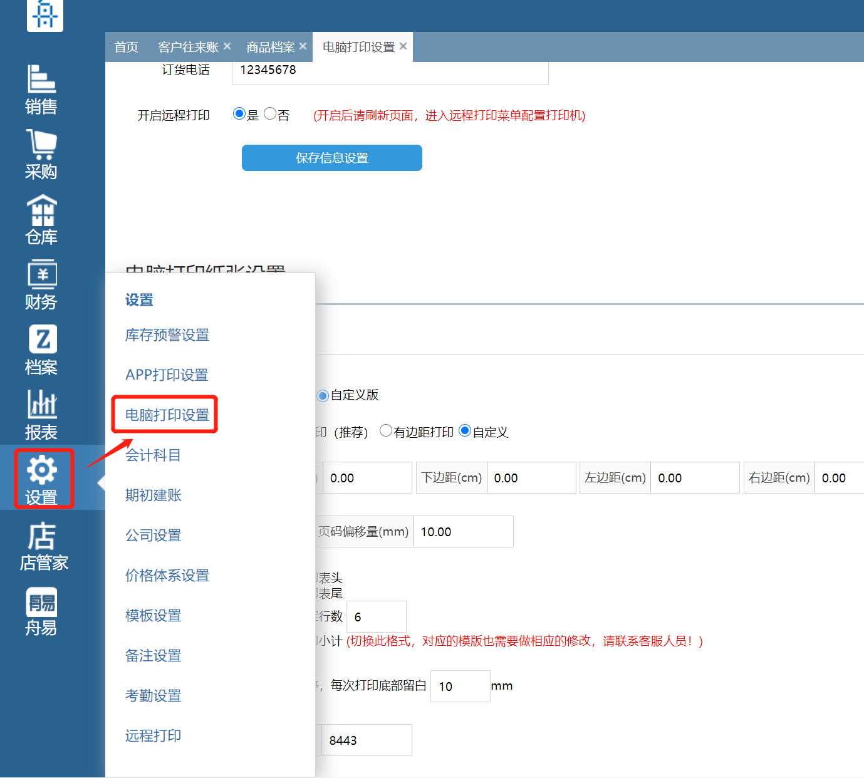
Task: Select the 自定义版 radio option
Action: pyautogui.click(x=323, y=395)
